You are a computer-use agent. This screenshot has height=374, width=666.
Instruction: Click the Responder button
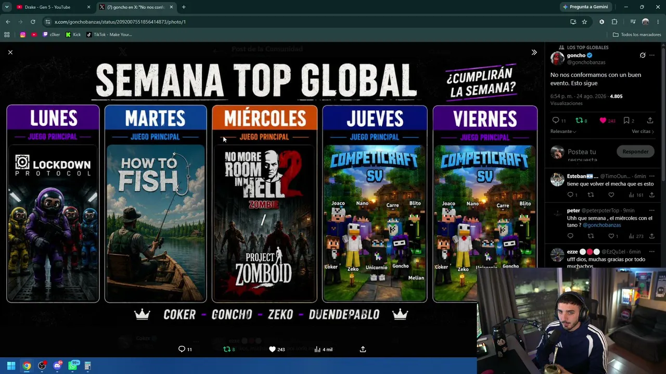[635, 152]
